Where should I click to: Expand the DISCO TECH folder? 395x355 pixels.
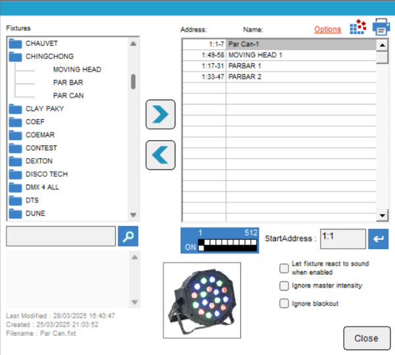tap(15, 174)
